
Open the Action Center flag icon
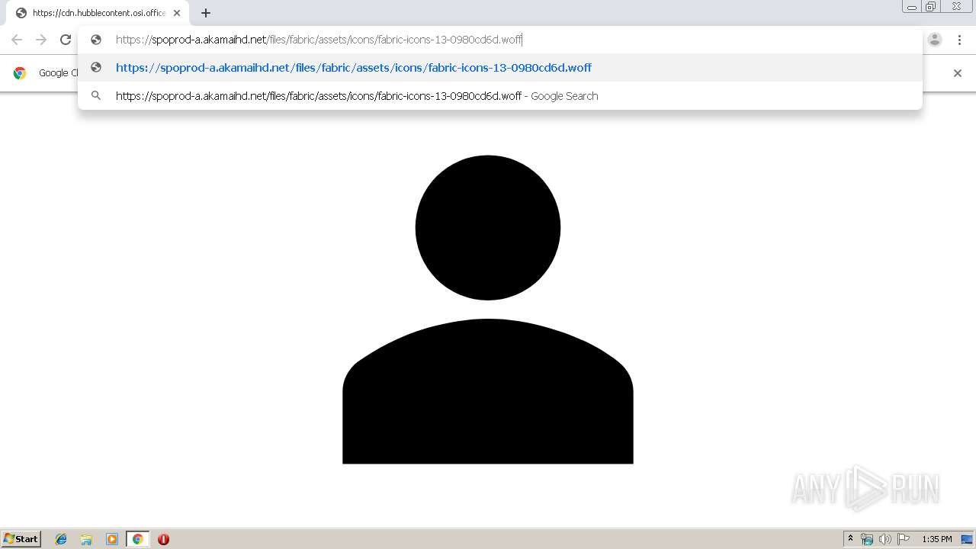point(904,539)
